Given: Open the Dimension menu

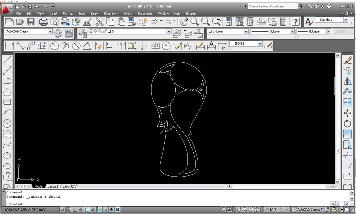Looking at the screenshot, I should point(111,14).
